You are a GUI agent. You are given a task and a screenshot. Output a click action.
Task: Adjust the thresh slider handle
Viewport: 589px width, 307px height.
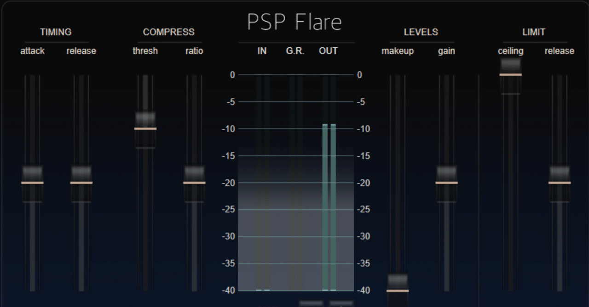[x=145, y=126]
